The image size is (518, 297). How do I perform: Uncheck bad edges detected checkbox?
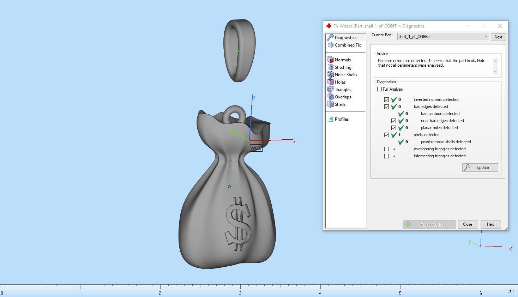387,107
